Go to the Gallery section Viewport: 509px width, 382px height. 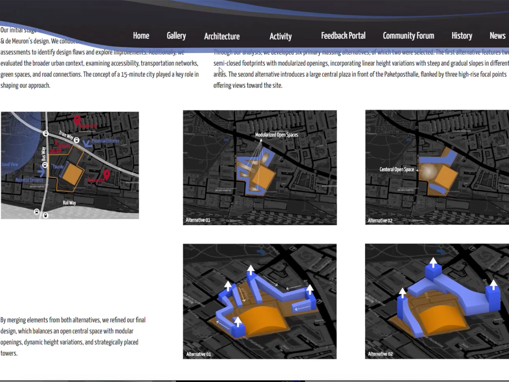click(x=176, y=36)
